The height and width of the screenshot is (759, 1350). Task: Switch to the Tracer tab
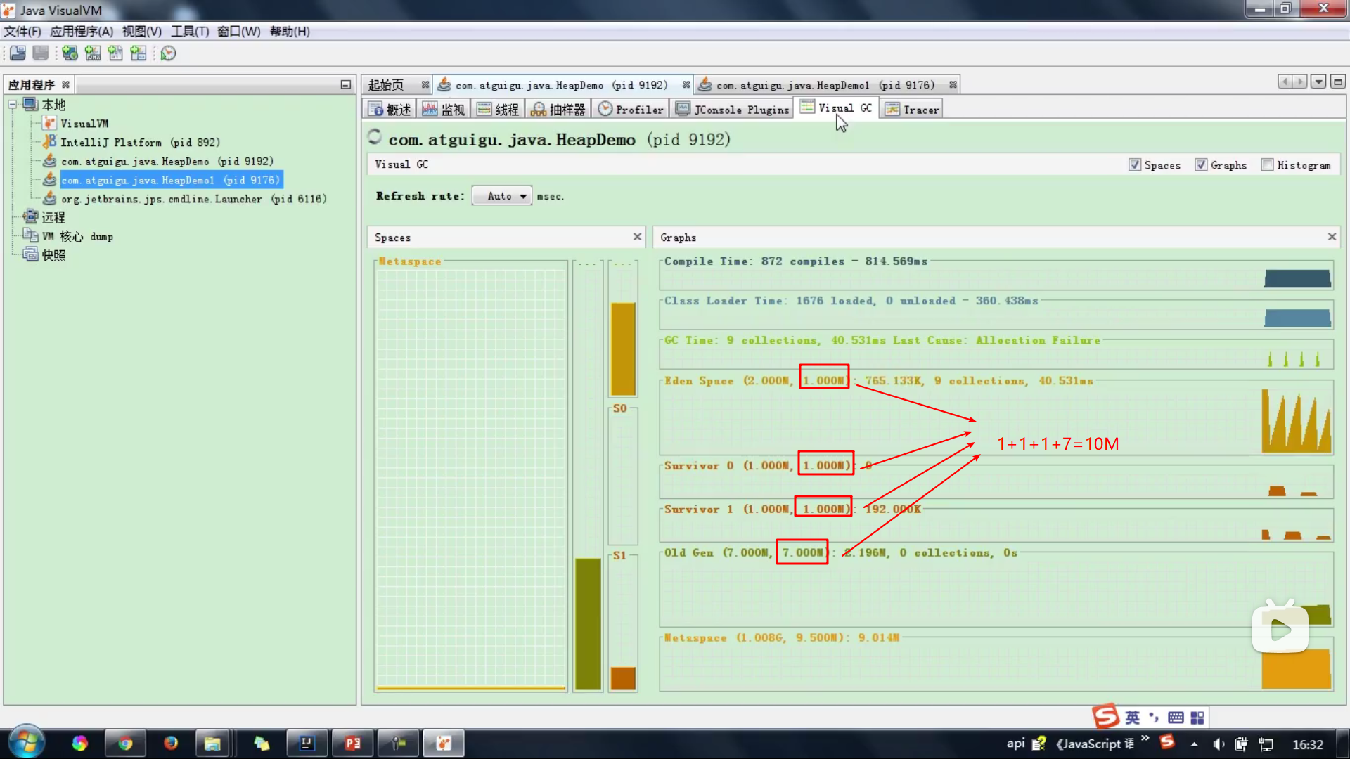pos(912,110)
